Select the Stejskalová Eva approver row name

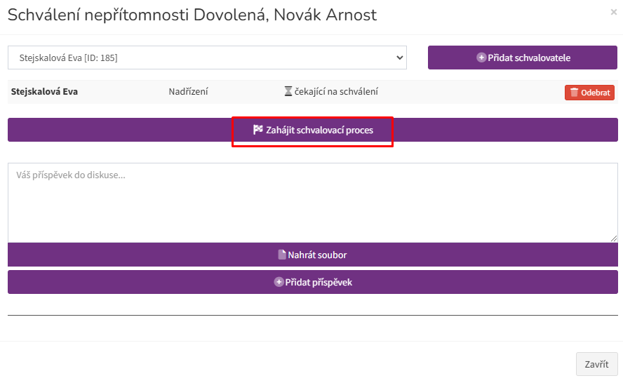coord(44,91)
